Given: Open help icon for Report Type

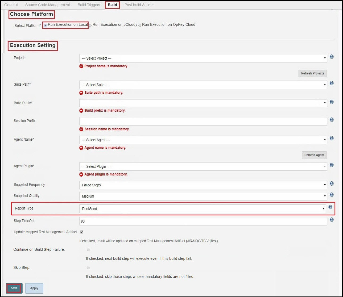Looking at the screenshot, I should (x=330, y=207).
